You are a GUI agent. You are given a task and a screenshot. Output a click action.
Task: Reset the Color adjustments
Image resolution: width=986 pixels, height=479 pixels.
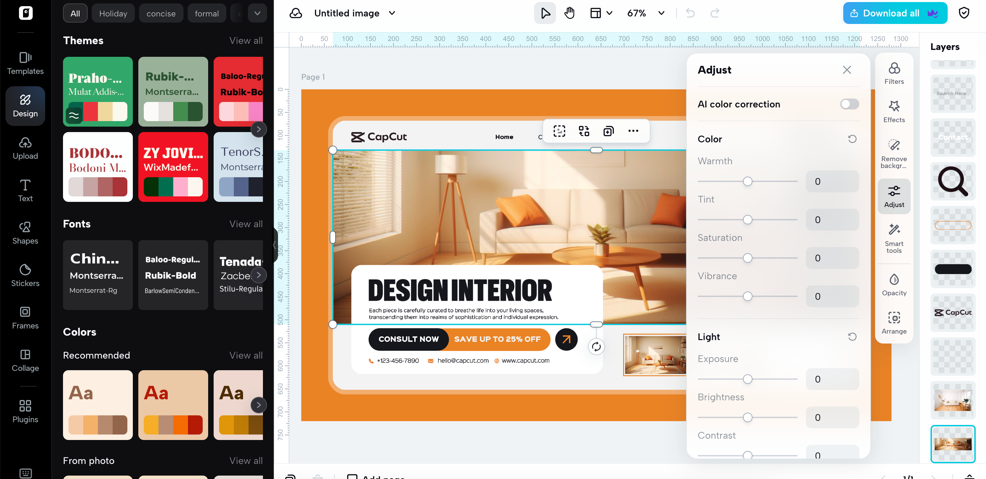[x=852, y=139]
